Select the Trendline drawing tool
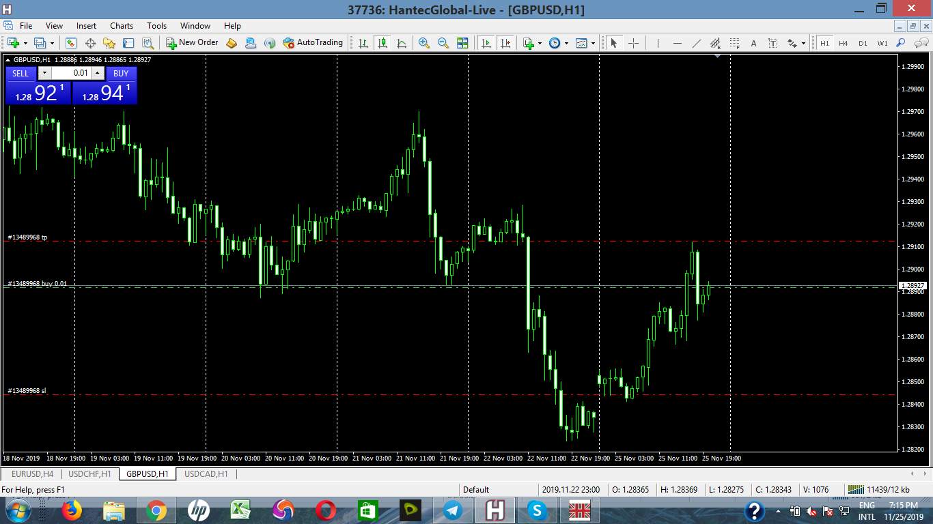 (696, 43)
